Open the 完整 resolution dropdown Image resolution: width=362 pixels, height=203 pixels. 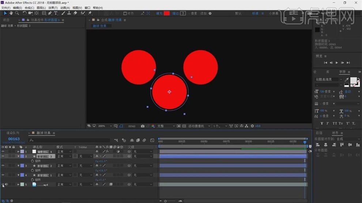[165, 126]
